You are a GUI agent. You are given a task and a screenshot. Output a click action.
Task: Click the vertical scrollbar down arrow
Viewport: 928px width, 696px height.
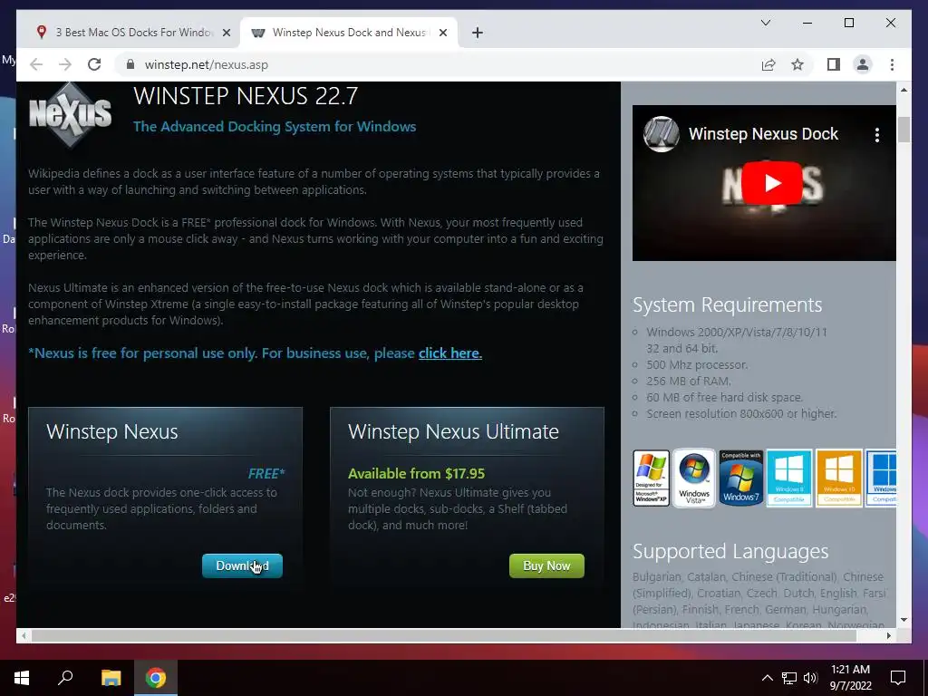tap(904, 620)
